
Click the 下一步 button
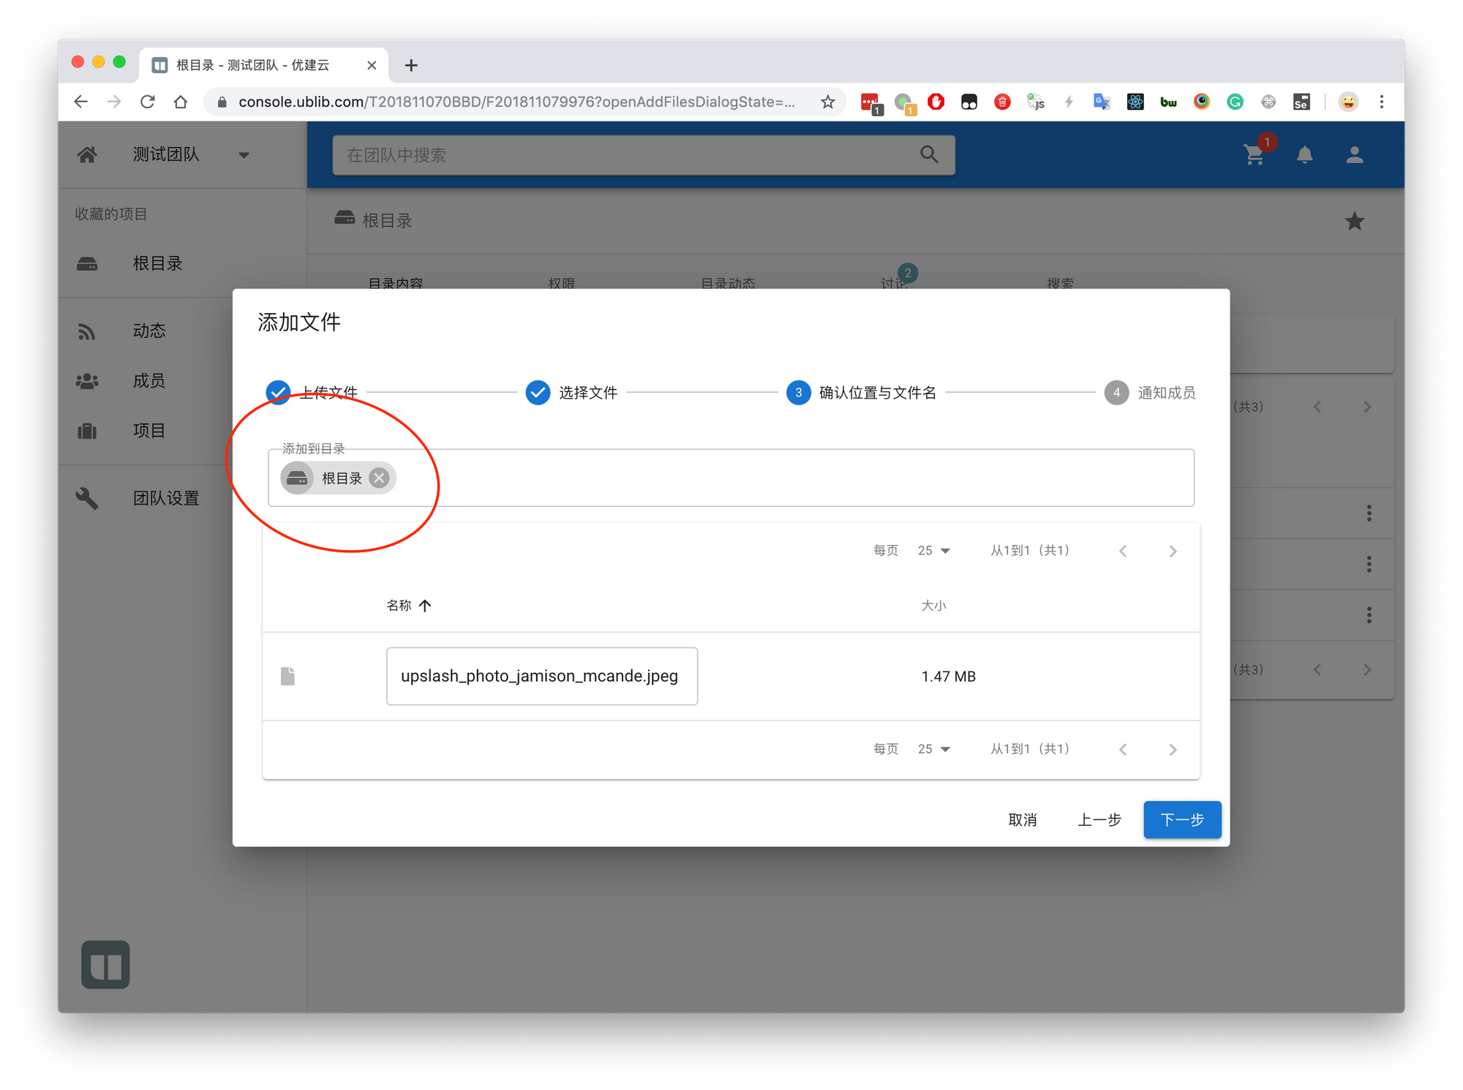click(1181, 820)
